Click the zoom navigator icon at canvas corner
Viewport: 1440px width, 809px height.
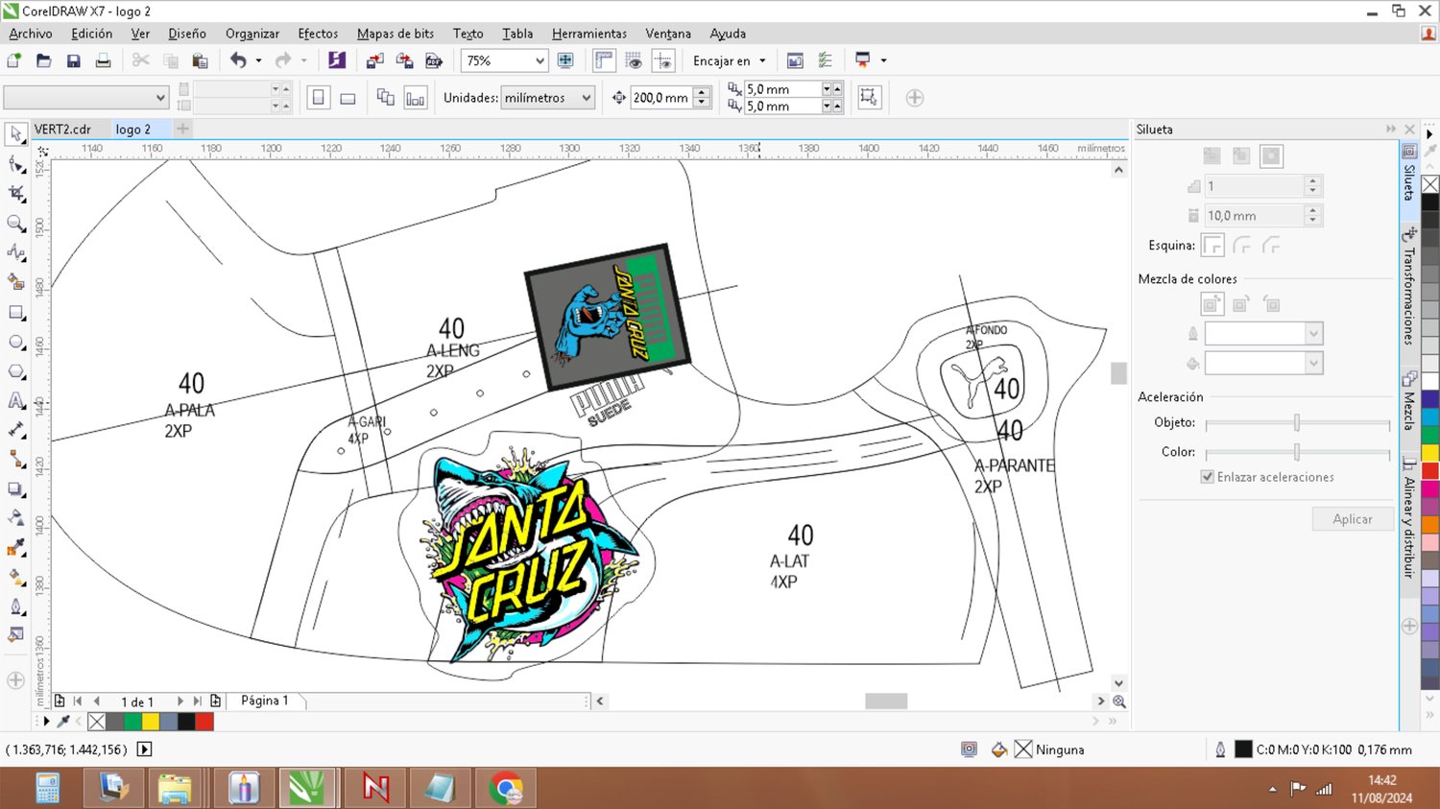tap(1118, 702)
